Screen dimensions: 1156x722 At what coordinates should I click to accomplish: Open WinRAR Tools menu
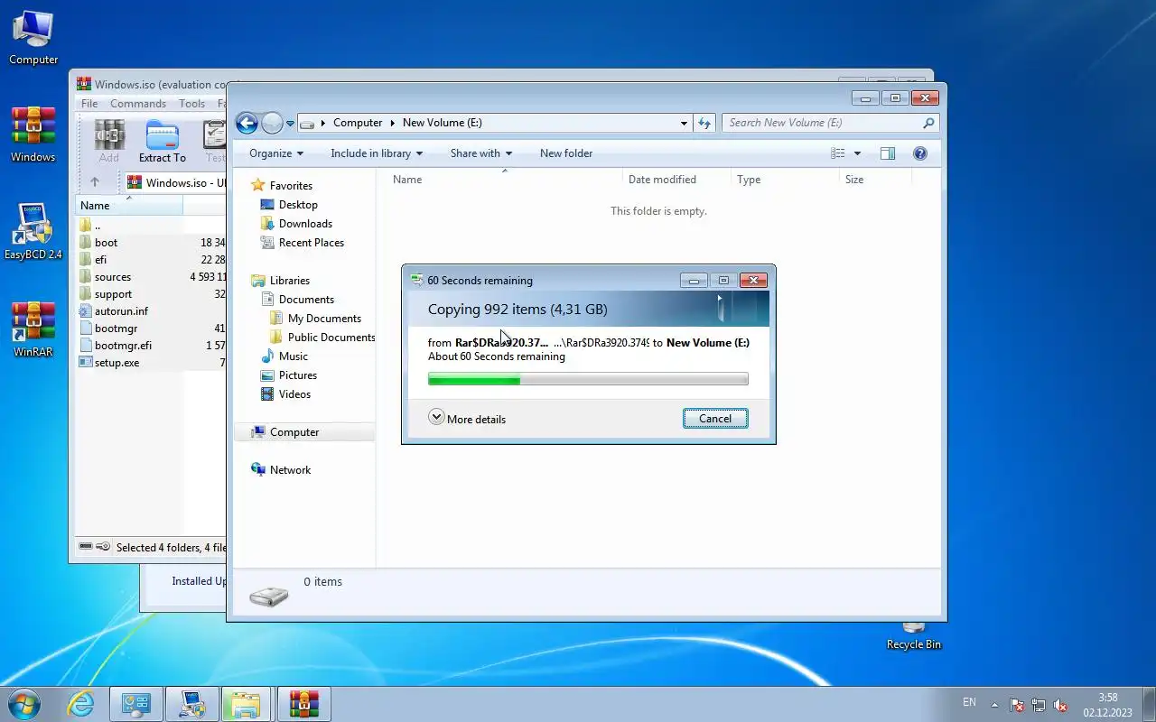191,104
